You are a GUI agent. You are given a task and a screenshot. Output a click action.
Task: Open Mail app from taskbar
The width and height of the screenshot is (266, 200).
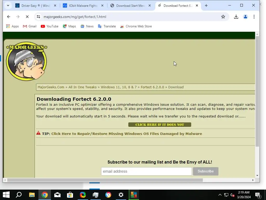[57, 195]
